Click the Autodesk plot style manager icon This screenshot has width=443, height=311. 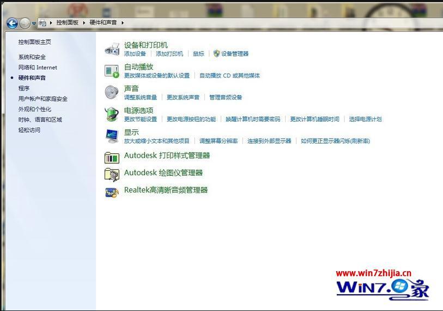tap(112, 157)
